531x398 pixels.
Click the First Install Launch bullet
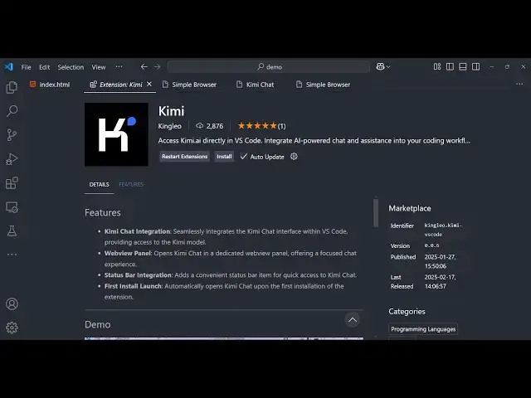(224, 291)
